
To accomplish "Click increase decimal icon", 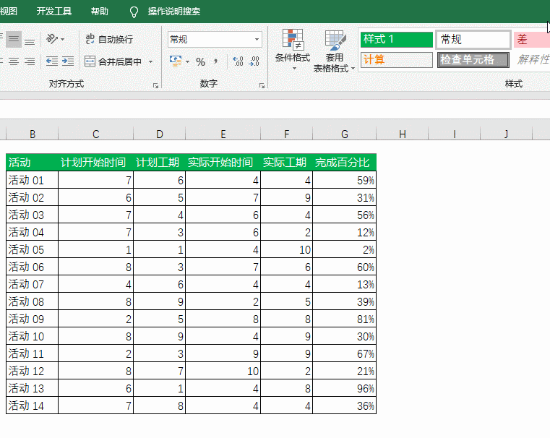I will (238, 61).
